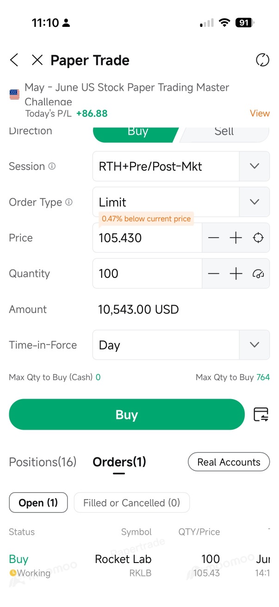This screenshot has width=279, height=607.
Task: Tap the refresh icon at top right
Action: 262,60
